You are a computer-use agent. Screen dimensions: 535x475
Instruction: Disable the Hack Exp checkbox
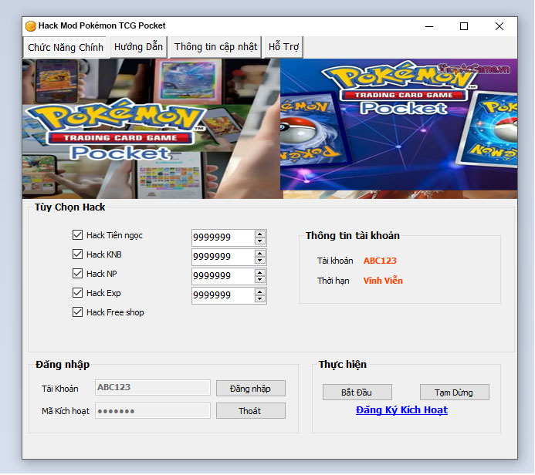click(x=77, y=293)
